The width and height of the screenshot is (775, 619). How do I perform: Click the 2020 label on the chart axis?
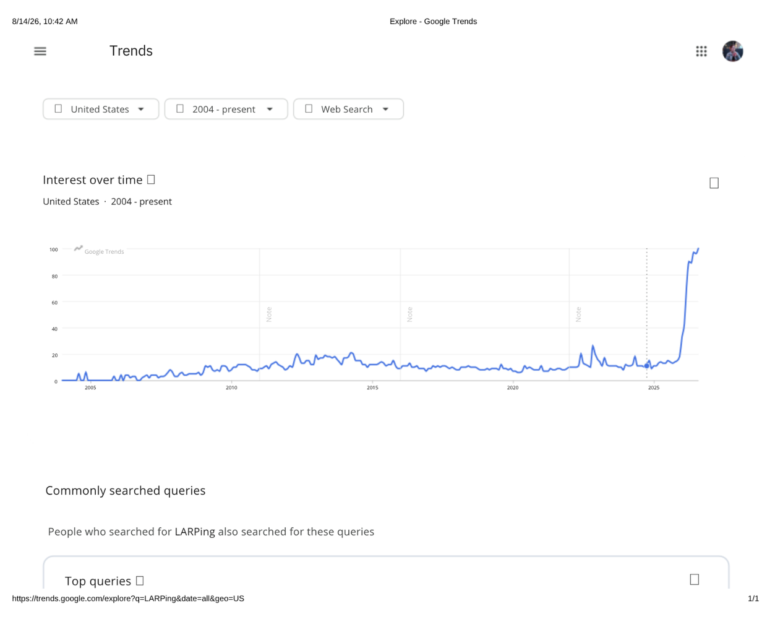click(x=513, y=388)
